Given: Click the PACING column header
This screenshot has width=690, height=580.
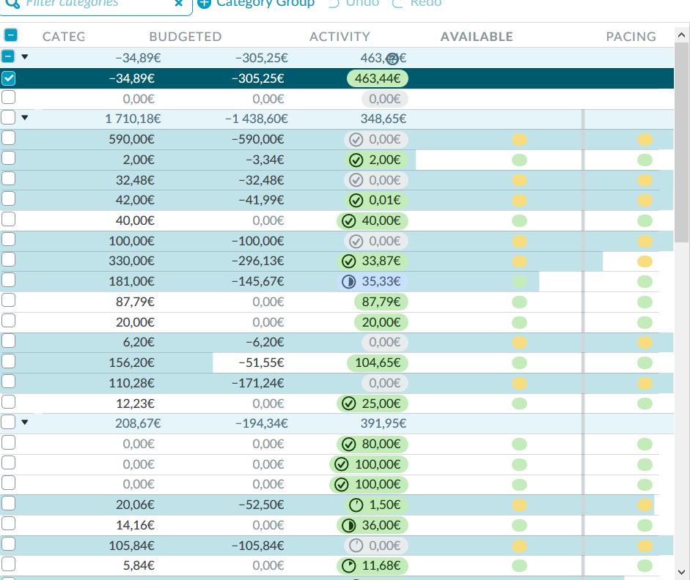Looking at the screenshot, I should pos(631,37).
